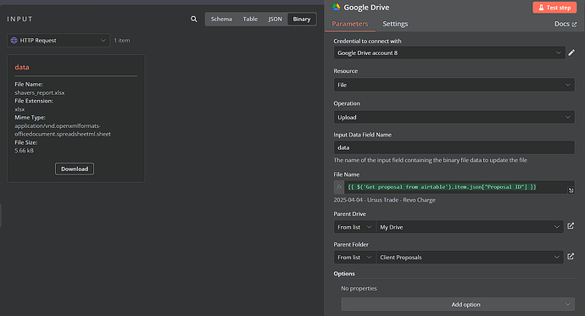Edit credential with the pencil icon
The image size is (585, 316).
[x=571, y=53]
